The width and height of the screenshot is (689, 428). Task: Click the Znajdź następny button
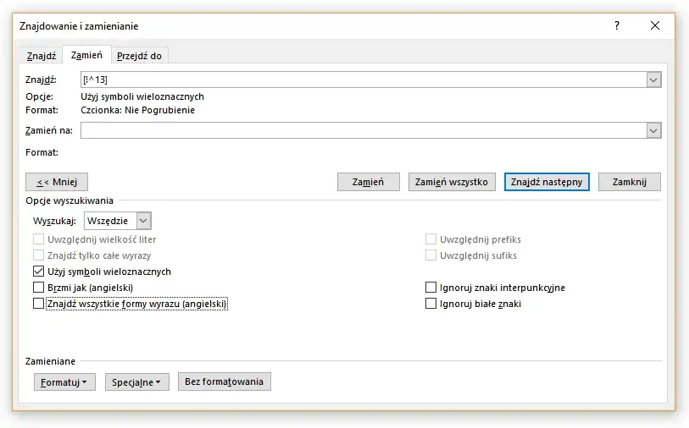[x=547, y=182]
